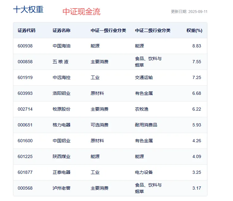Select security code 000858
Image resolution: width=233 pixels, height=201 pixels.
[x=25, y=62]
